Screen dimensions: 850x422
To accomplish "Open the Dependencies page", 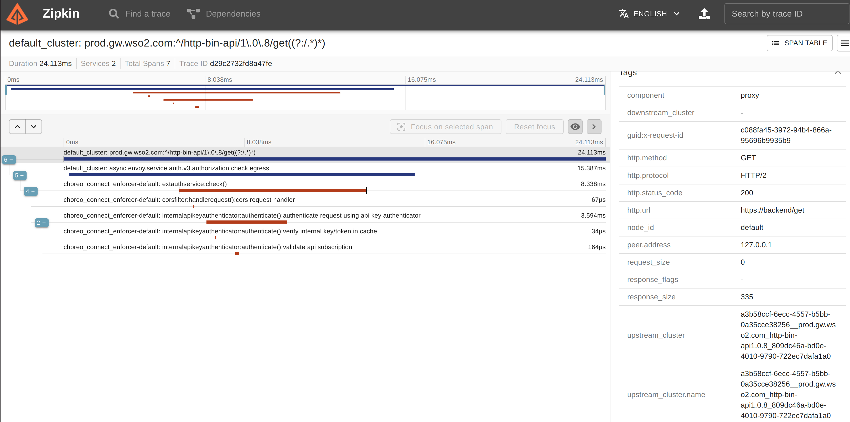I will pyautogui.click(x=224, y=14).
